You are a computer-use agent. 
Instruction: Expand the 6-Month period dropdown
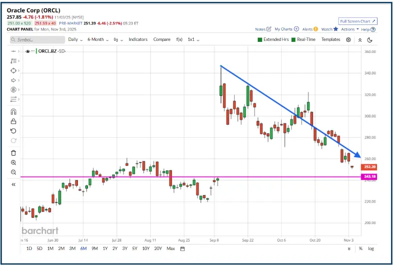point(98,39)
